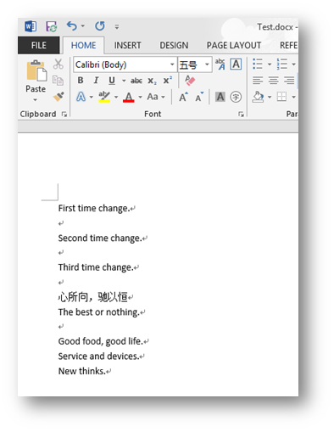
Task: Switch to the HOME tab
Action: (x=83, y=45)
